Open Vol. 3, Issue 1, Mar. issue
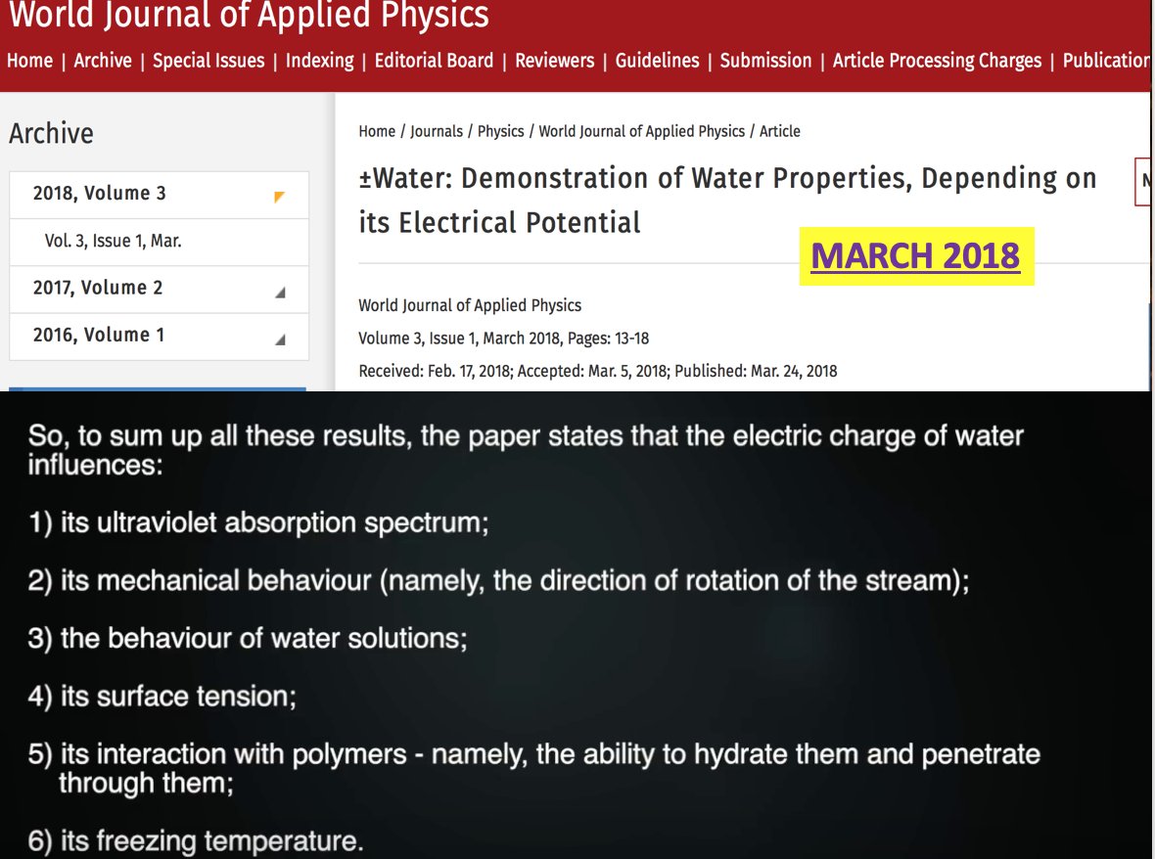The width and height of the screenshot is (1155, 859). pyautogui.click(x=113, y=241)
